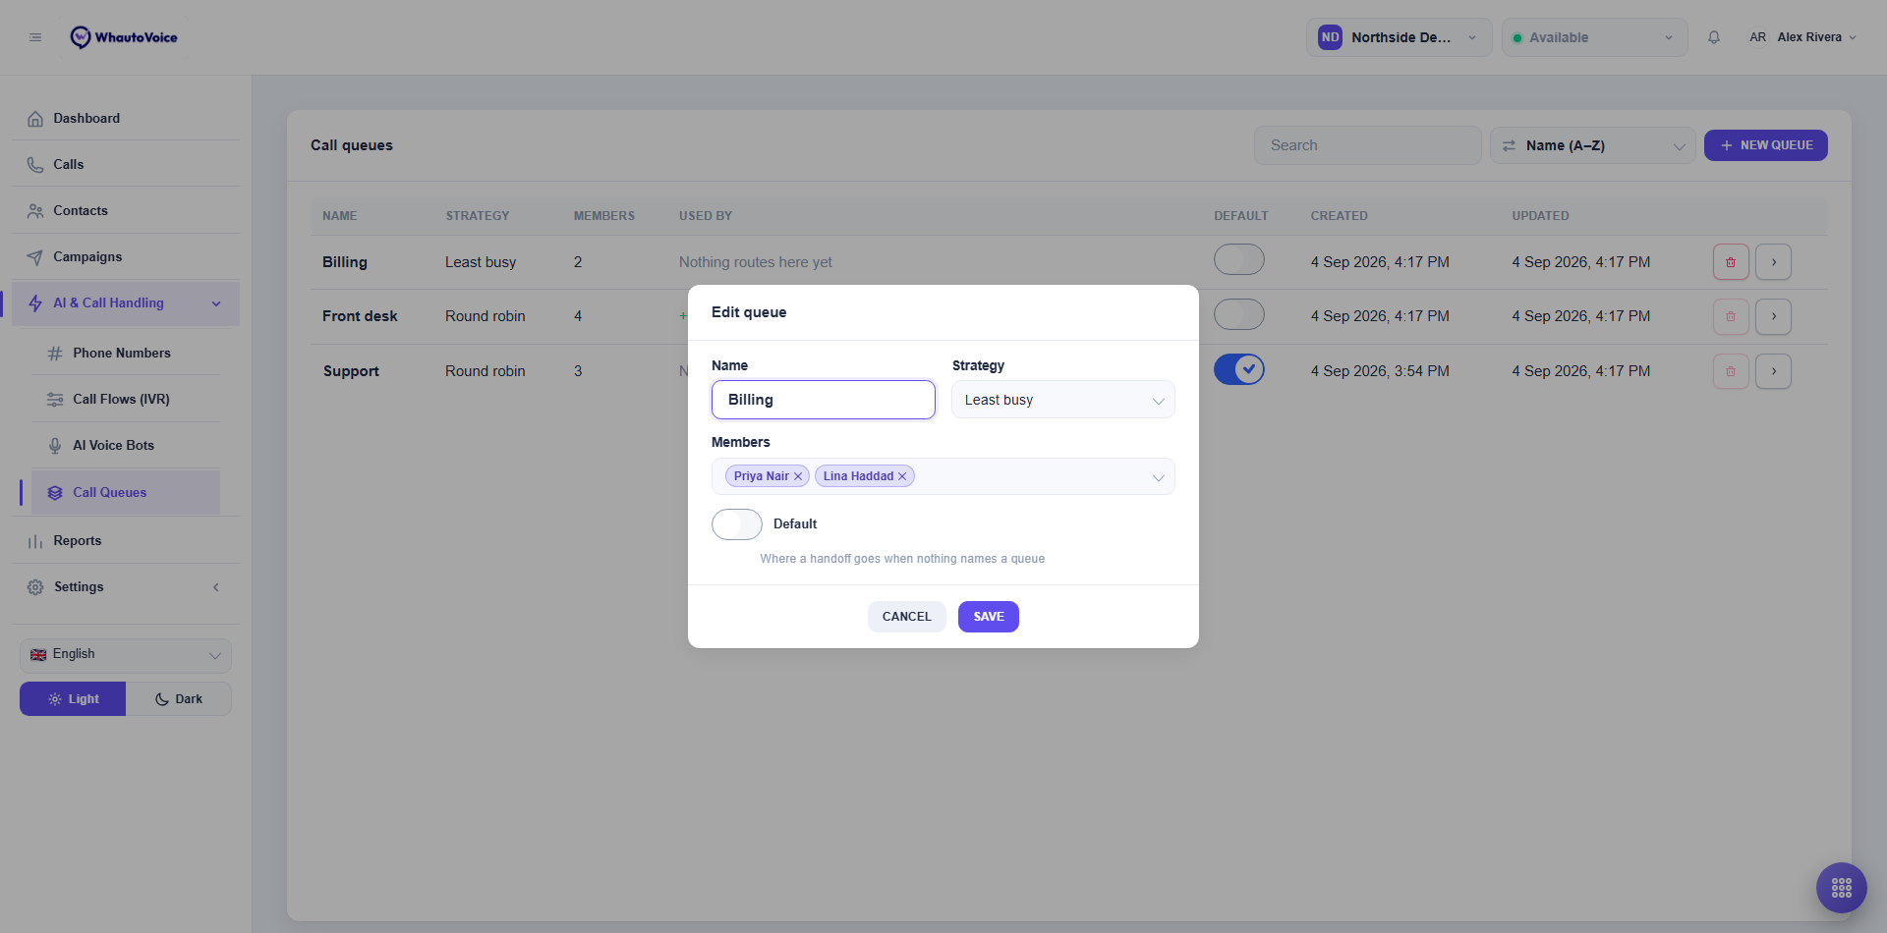
Task: Open the Strategy dropdown showing Least busy
Action: tap(1063, 400)
